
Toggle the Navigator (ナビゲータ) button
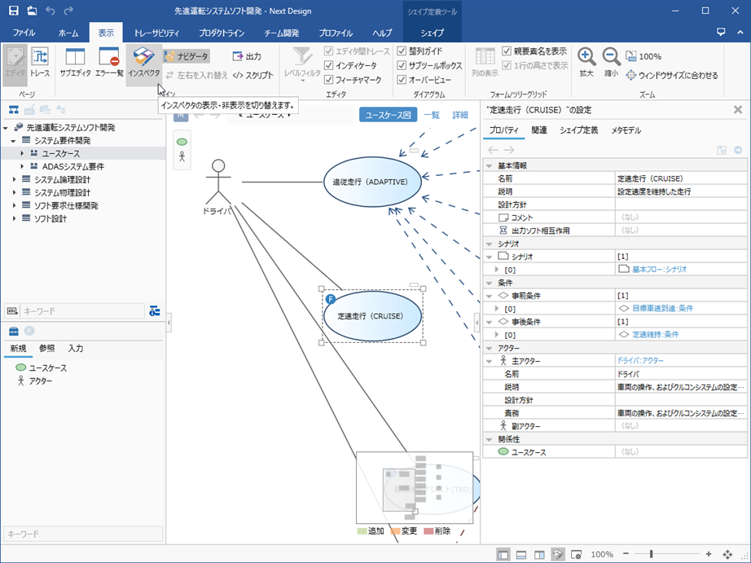pos(187,56)
